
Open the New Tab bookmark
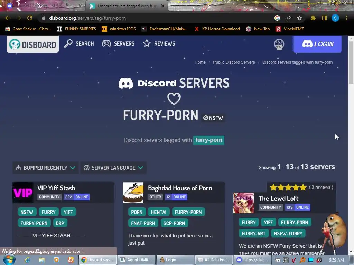point(258,29)
